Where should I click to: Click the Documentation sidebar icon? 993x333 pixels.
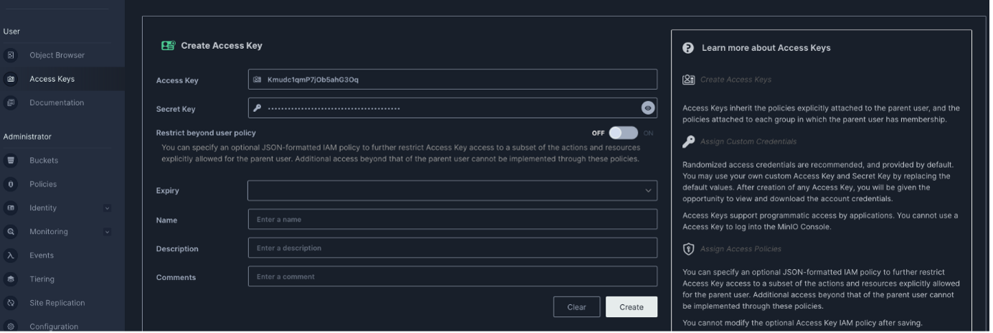[11, 103]
